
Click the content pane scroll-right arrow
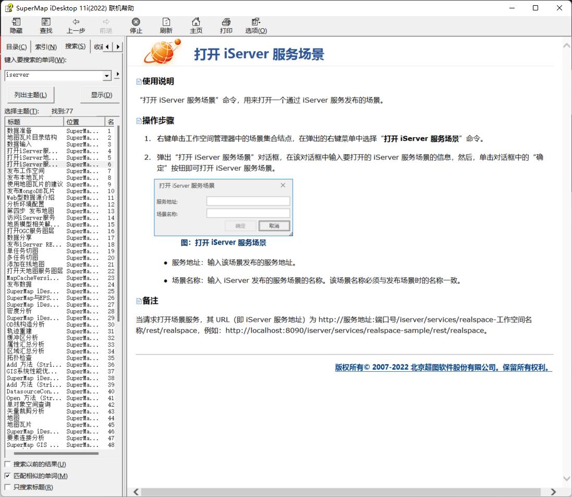point(553,492)
